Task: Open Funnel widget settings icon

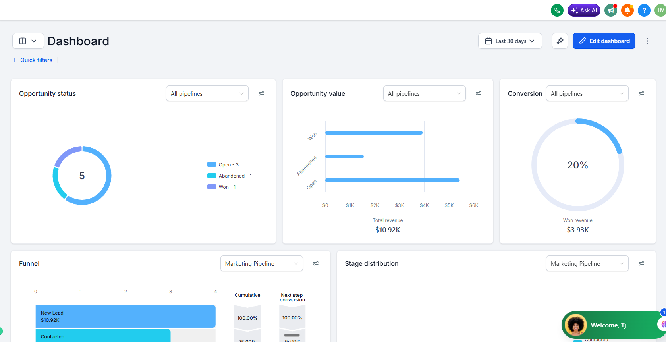Action: click(316, 263)
